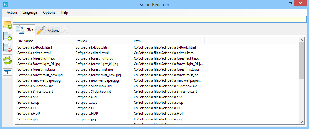The width and height of the screenshot is (309, 129).
Task: Switch to the Actions tab
Action: pos(48,30)
